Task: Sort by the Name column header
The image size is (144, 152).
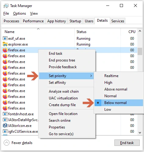Action: 38,32
